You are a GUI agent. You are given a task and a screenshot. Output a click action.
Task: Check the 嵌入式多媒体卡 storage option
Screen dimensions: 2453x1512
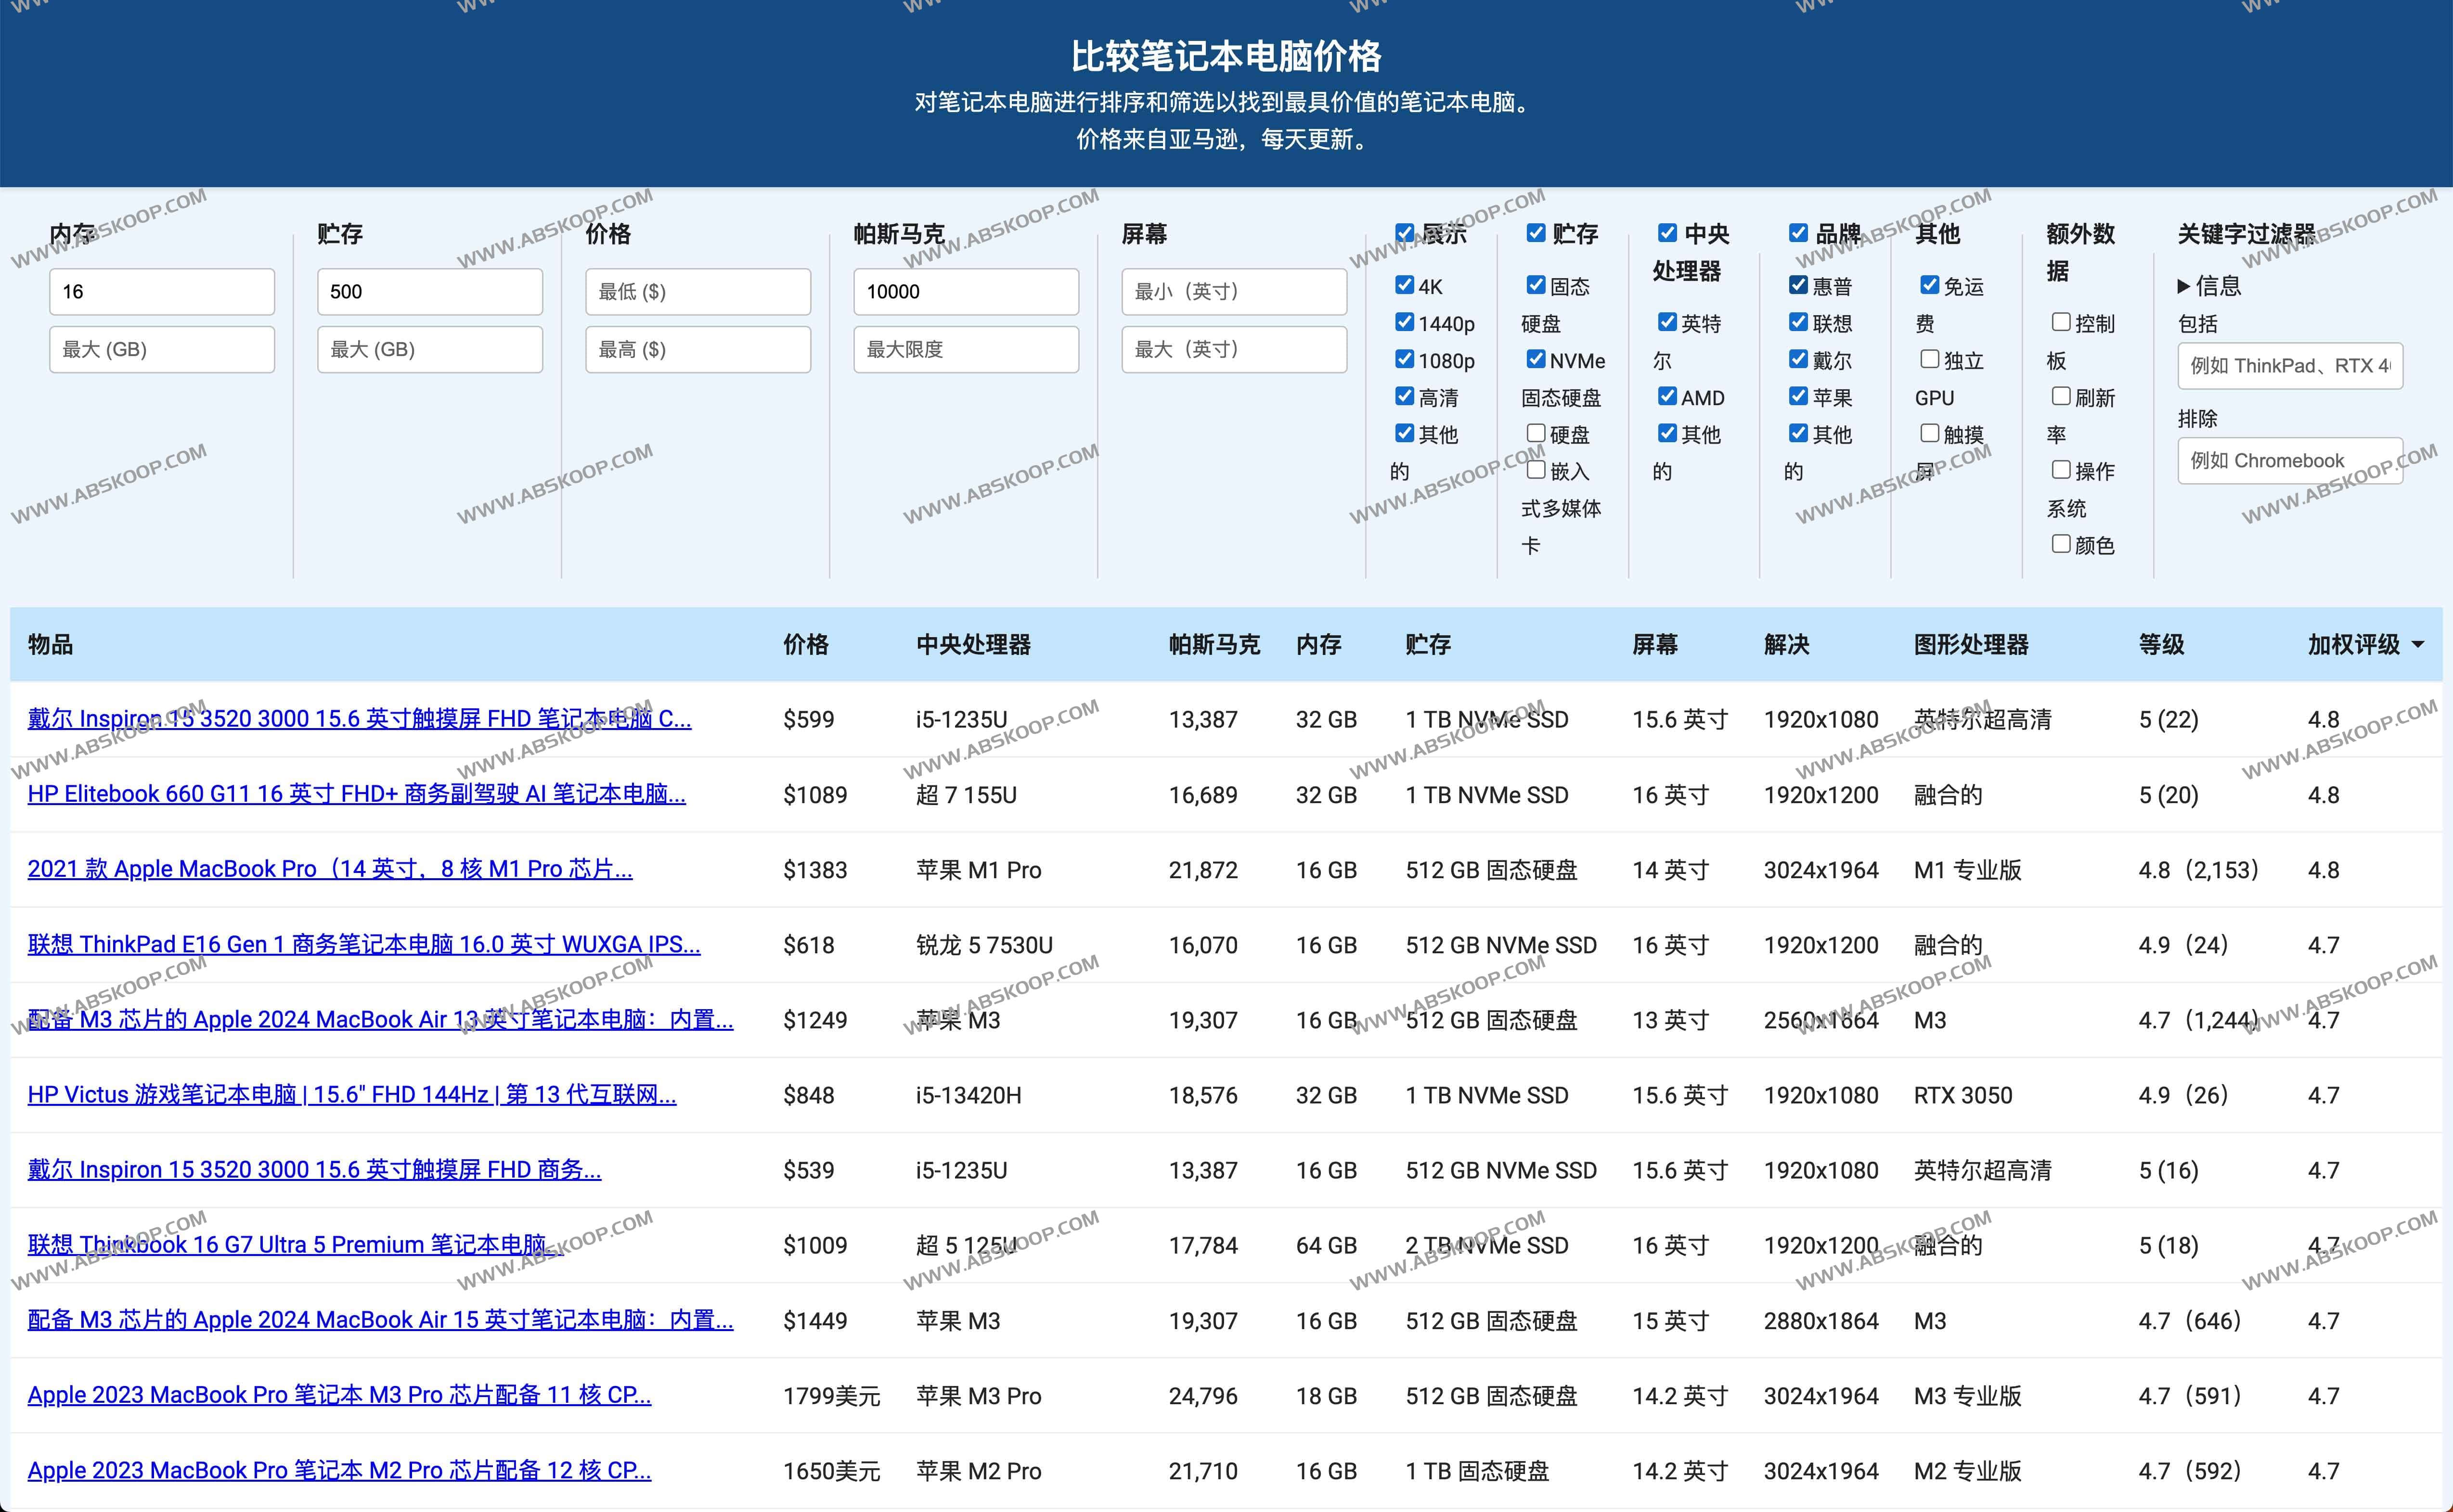pos(1537,470)
